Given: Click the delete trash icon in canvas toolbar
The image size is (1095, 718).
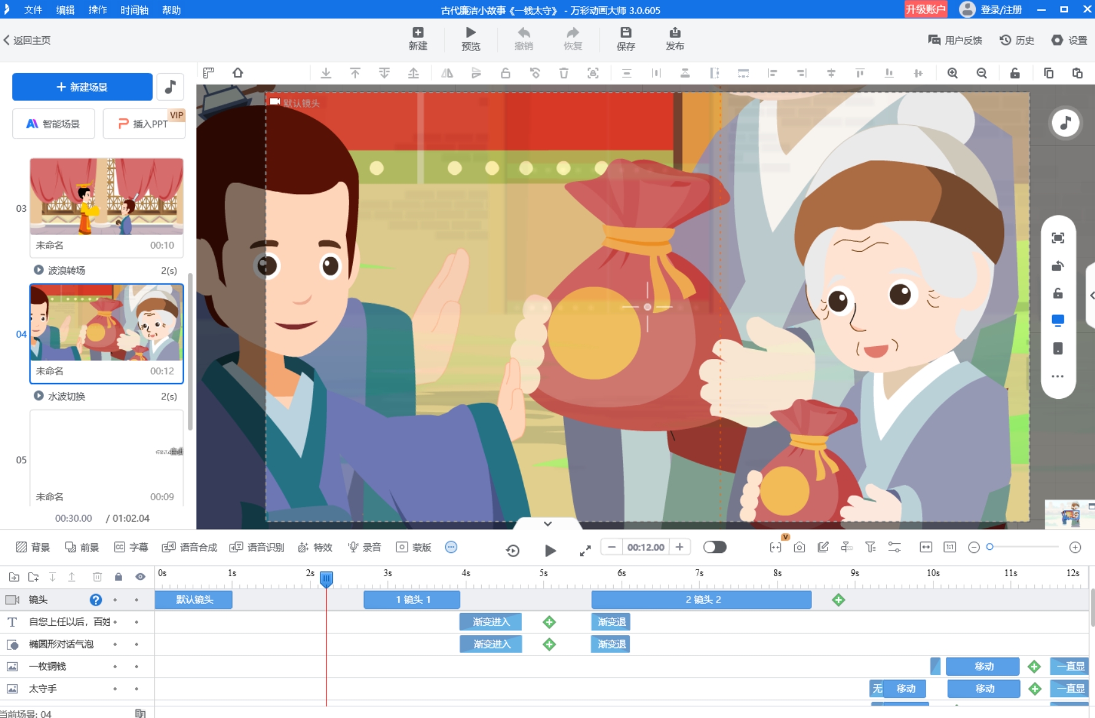Looking at the screenshot, I should [x=563, y=73].
